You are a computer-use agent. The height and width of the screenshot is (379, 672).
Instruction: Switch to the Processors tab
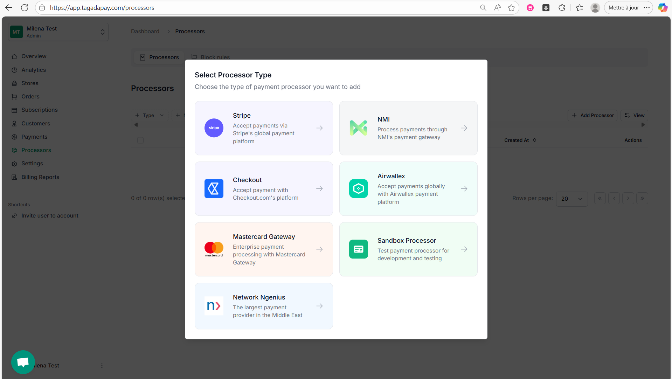[x=159, y=57]
